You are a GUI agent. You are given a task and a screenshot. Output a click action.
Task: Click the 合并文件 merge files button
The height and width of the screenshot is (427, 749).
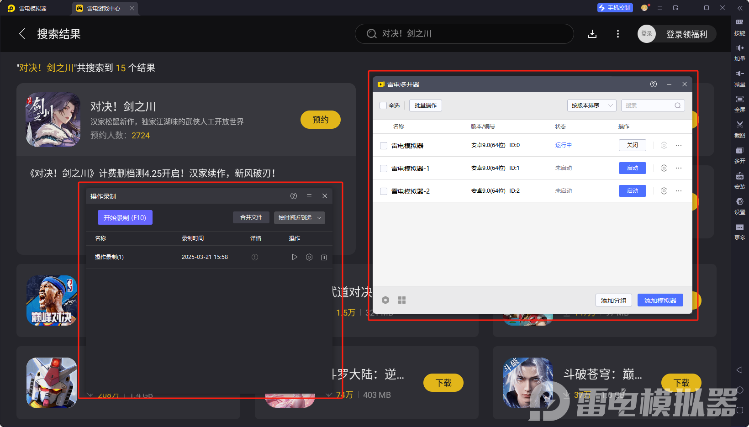[251, 217]
